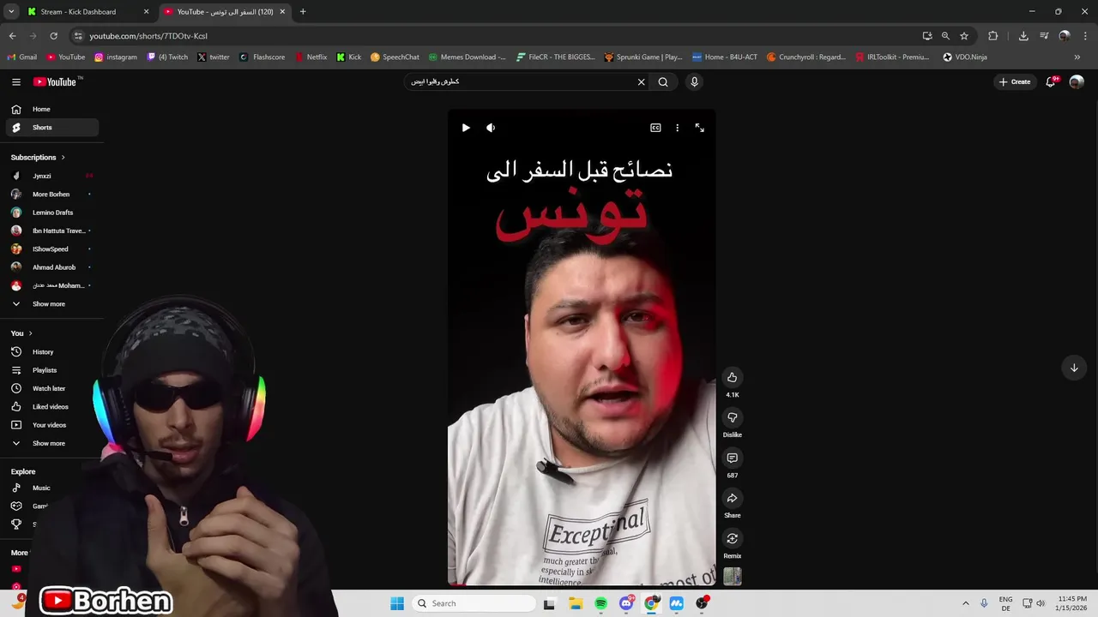Show more bookmarks with double chevron
The image size is (1098, 617).
point(1077,57)
